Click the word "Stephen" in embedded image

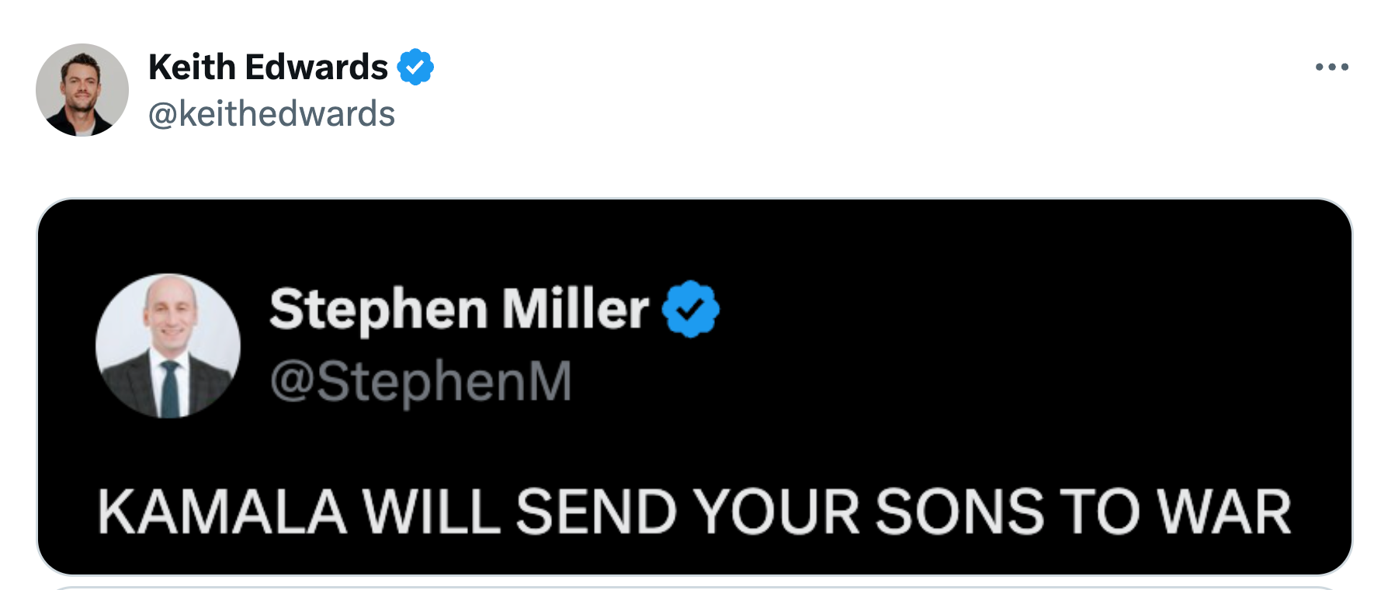(x=379, y=309)
